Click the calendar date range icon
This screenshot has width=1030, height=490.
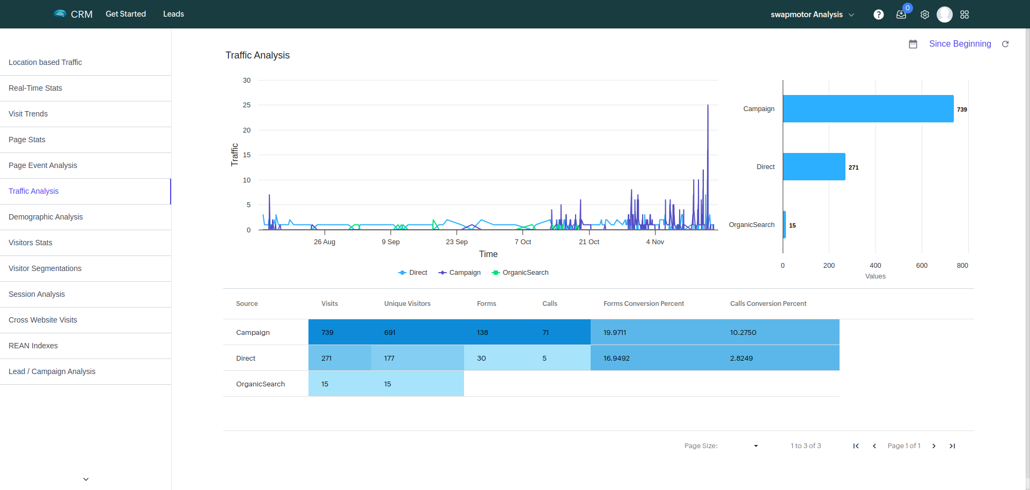pyautogui.click(x=913, y=44)
